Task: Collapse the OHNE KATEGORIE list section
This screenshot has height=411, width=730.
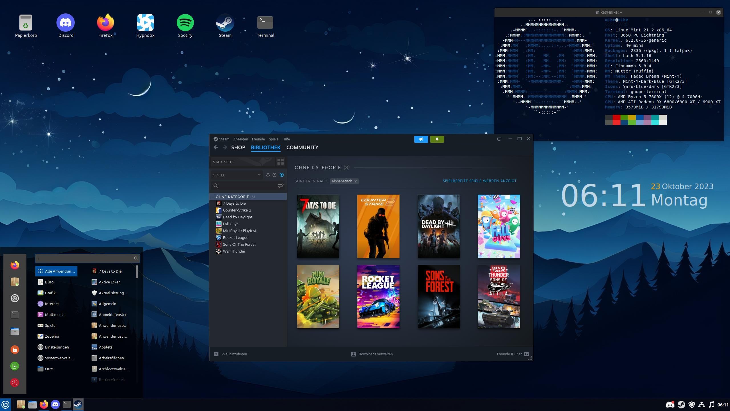Action: pyautogui.click(x=213, y=197)
